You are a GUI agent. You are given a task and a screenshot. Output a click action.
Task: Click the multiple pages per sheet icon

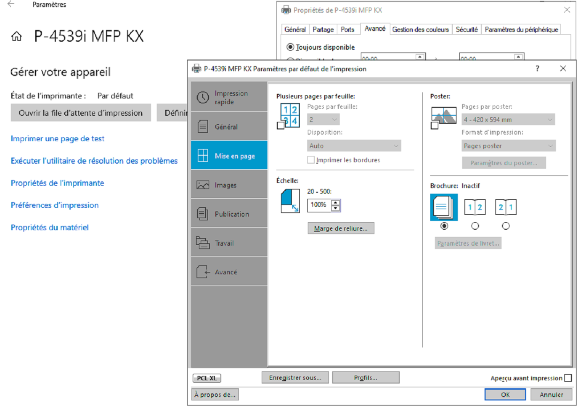pyautogui.click(x=291, y=115)
